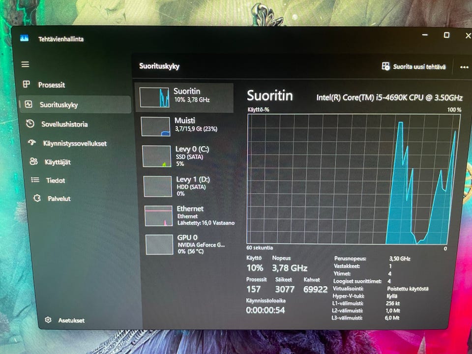The image size is (472, 354).
Task: Click the Käynnistyssovellukset gauge icon
Action: click(32, 143)
